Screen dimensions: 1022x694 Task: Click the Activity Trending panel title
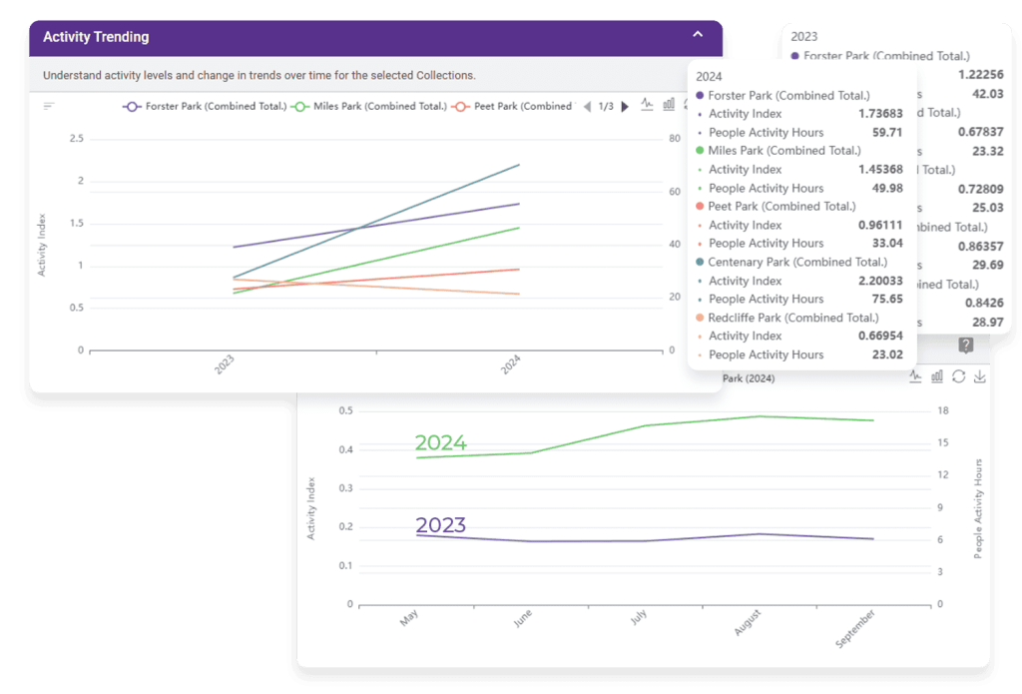[96, 37]
